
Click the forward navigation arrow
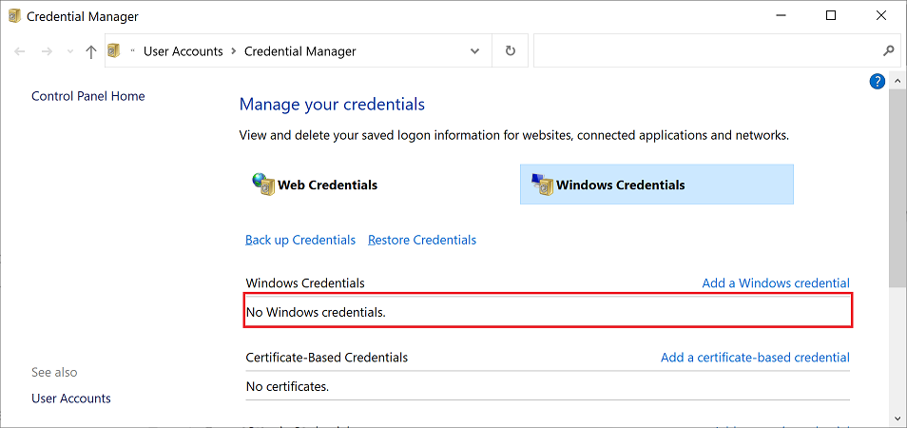[x=47, y=51]
